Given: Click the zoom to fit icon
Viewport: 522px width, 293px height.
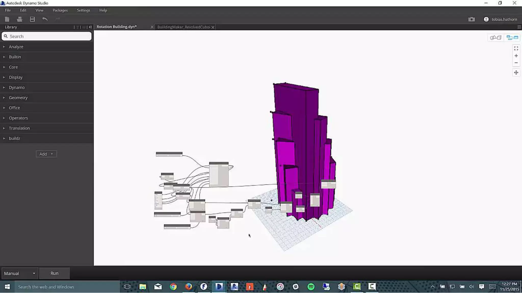Looking at the screenshot, I should pos(516,48).
